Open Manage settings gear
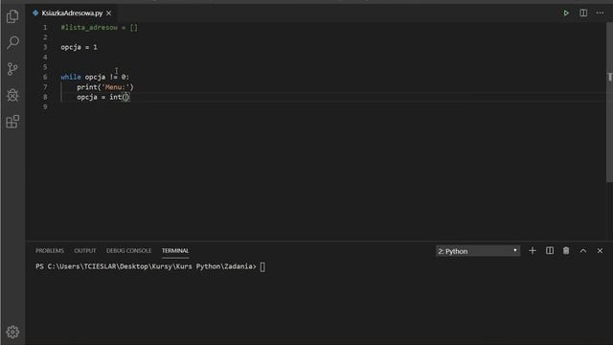The image size is (613, 345). point(12,332)
